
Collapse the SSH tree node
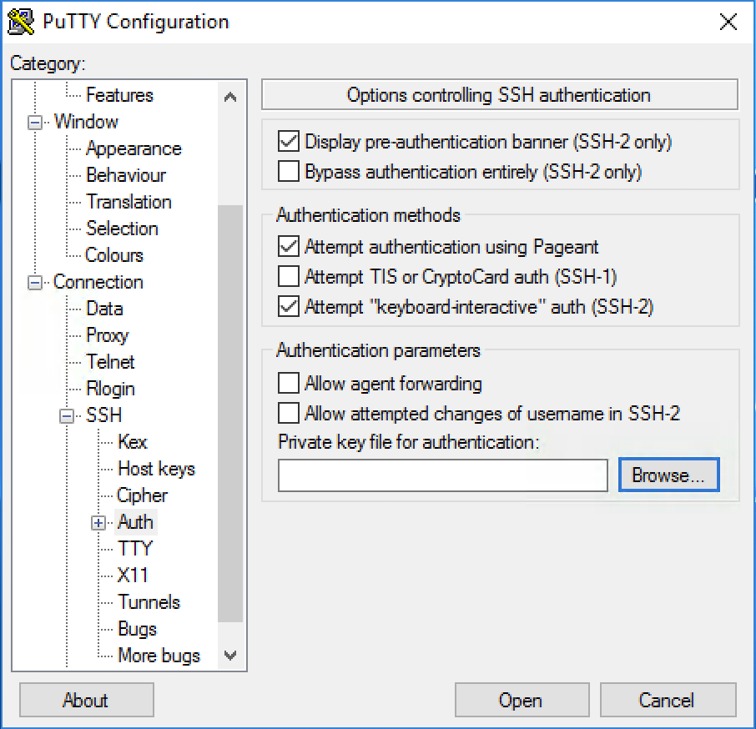(67, 415)
